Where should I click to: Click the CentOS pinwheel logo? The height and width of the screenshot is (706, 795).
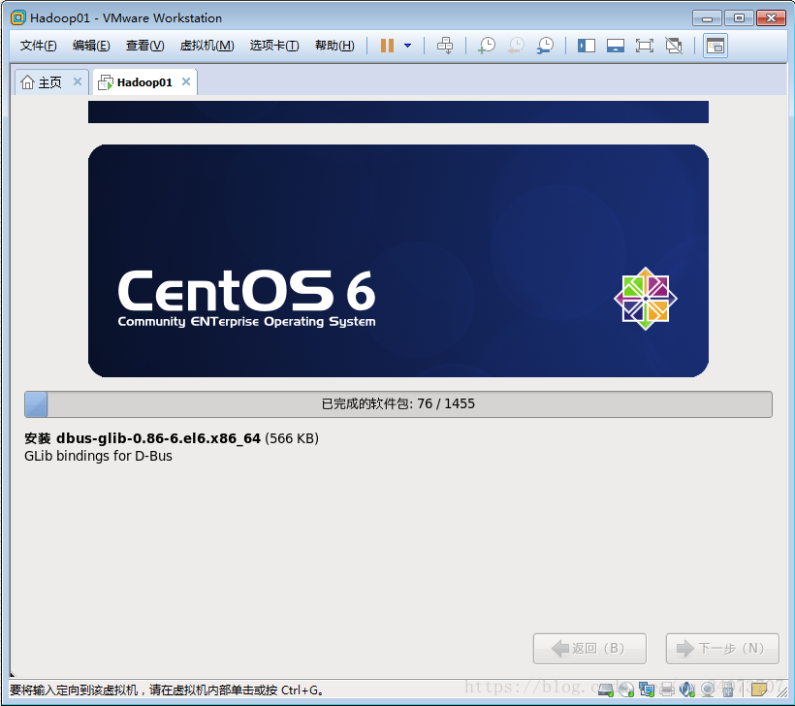(x=646, y=299)
